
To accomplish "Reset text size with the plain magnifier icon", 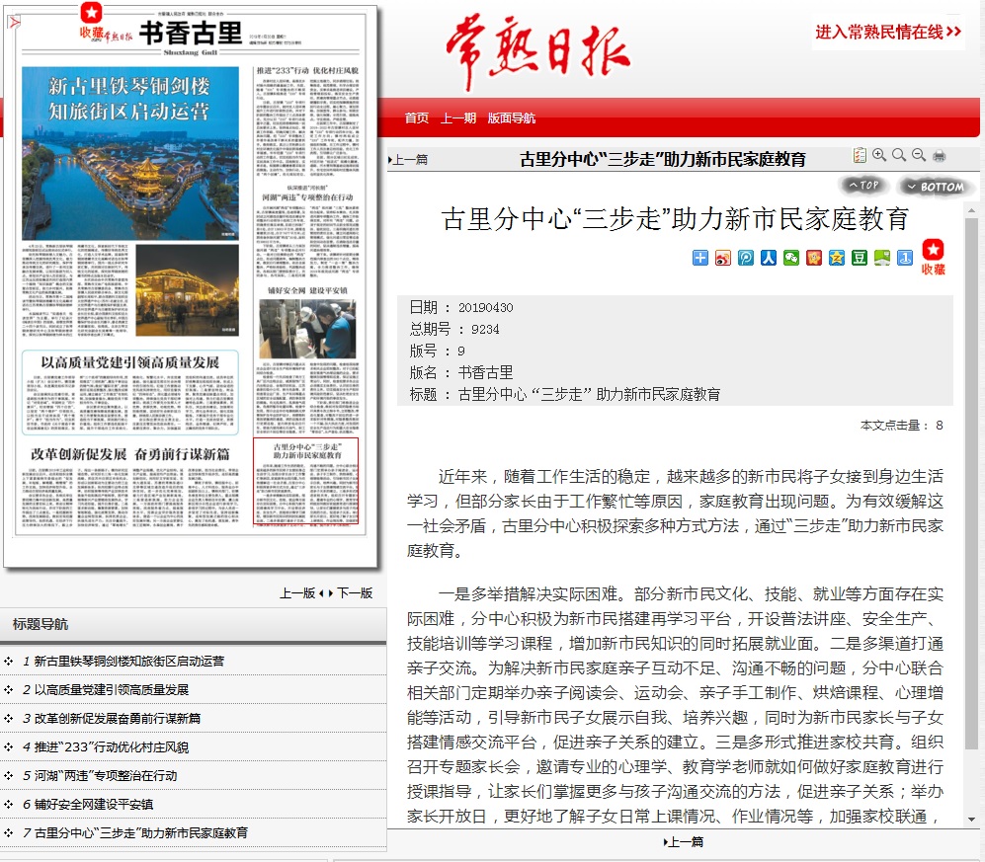I will click(899, 155).
